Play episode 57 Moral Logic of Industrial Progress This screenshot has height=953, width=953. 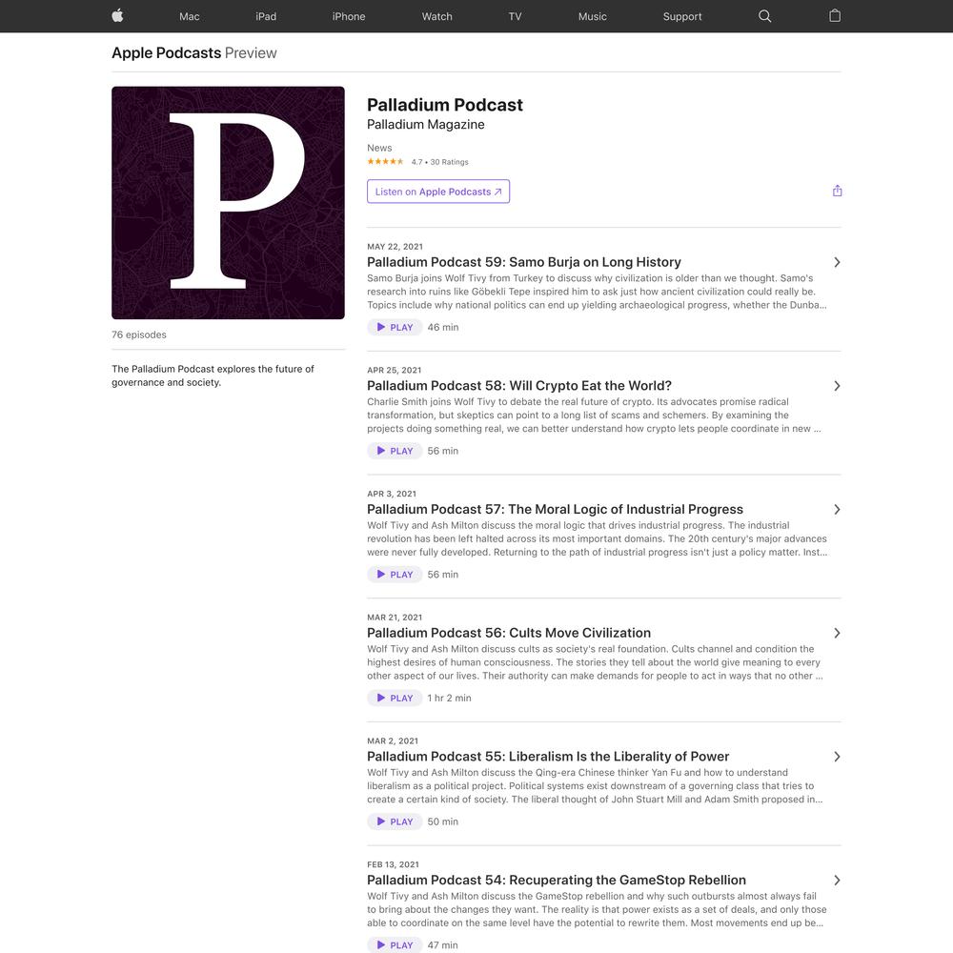pyautogui.click(x=395, y=575)
